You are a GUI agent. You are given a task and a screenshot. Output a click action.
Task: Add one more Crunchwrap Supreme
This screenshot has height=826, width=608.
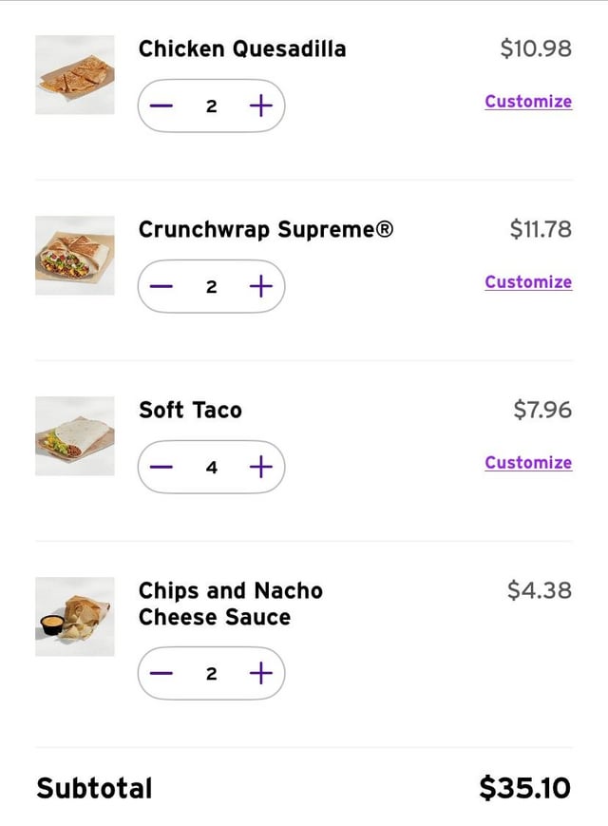click(x=260, y=286)
